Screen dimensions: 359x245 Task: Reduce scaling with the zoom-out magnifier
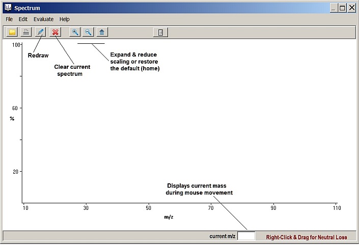tap(88, 32)
